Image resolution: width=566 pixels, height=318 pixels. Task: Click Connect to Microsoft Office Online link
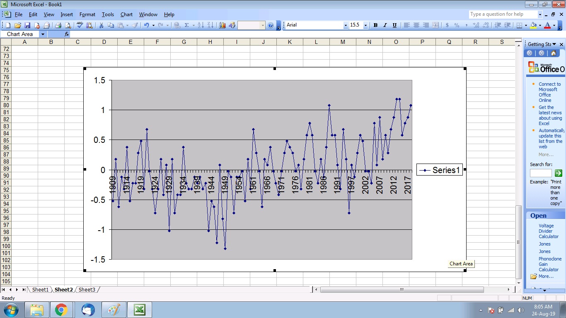coord(549,92)
